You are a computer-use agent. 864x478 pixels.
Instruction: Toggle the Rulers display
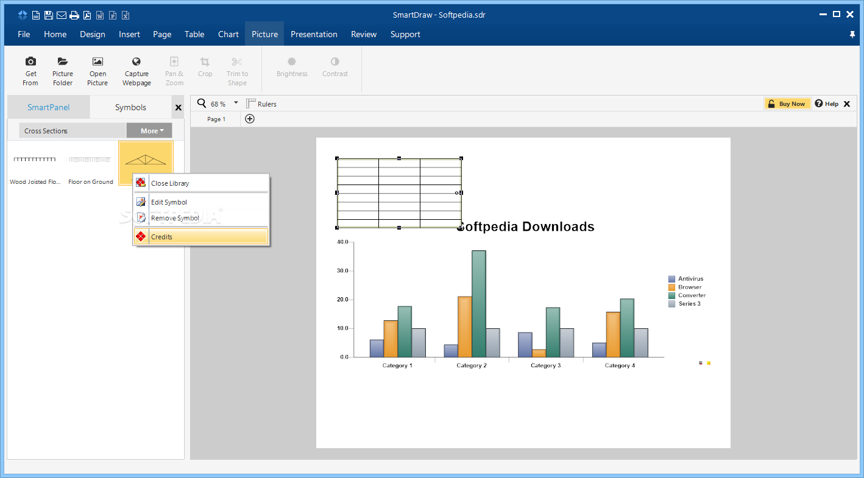click(x=261, y=104)
